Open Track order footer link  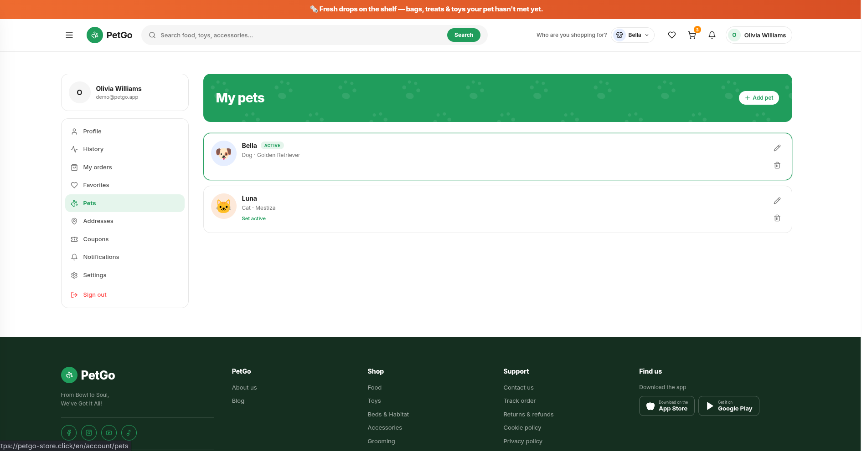click(x=520, y=401)
